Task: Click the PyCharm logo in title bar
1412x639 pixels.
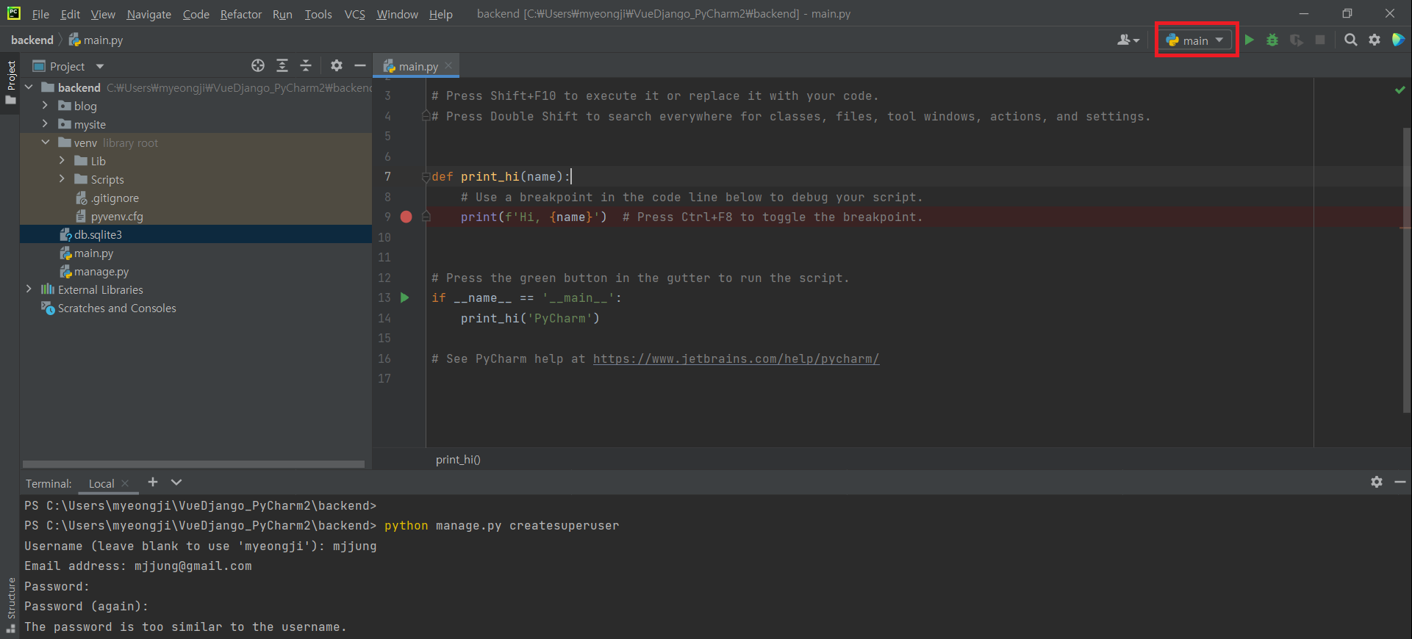Action: tap(14, 13)
